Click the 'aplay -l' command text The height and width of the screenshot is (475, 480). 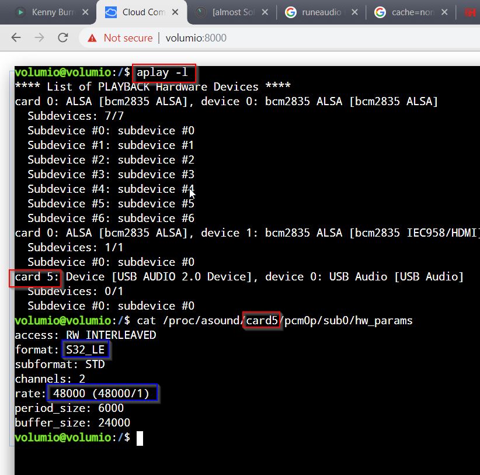[x=162, y=72]
